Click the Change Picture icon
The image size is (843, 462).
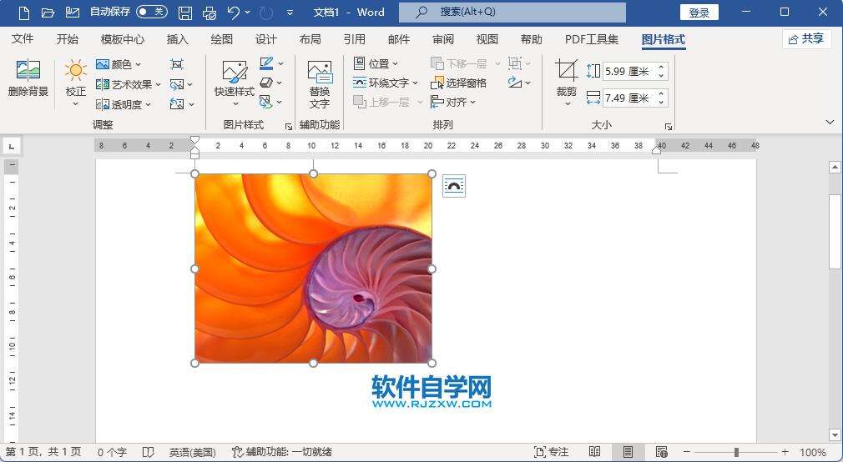pos(176,84)
